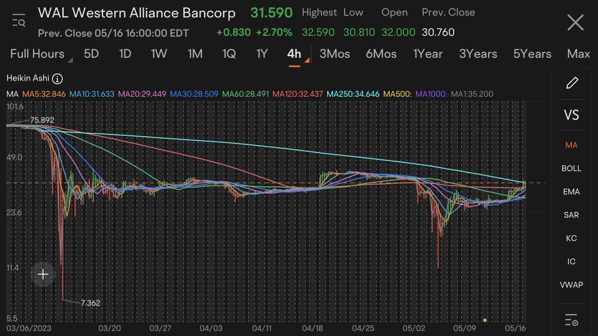Select the MA30:28.509 legend value
The width and height of the screenshot is (598, 336).
pyautogui.click(x=194, y=94)
